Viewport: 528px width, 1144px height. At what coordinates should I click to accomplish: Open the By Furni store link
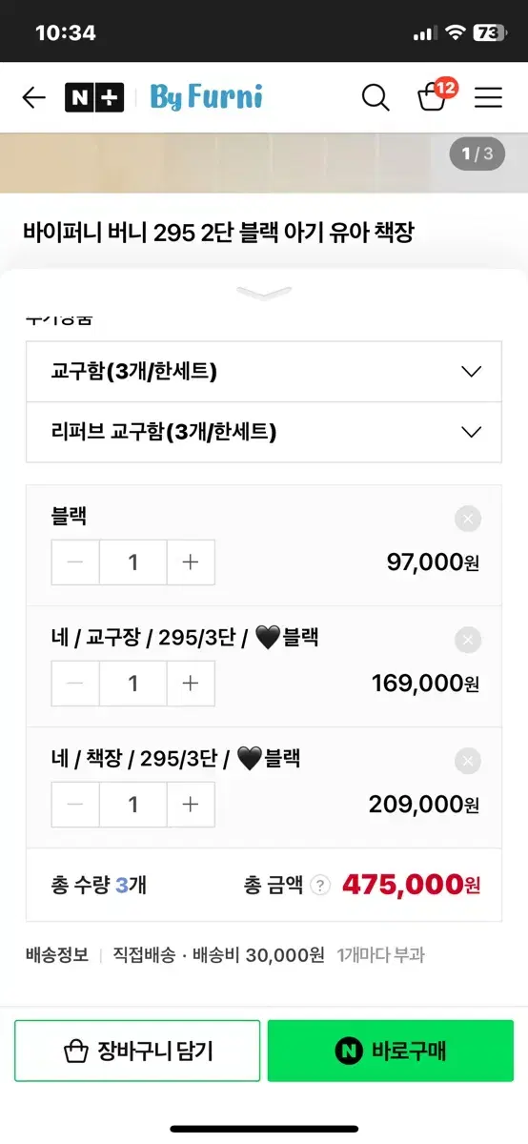pos(206,97)
